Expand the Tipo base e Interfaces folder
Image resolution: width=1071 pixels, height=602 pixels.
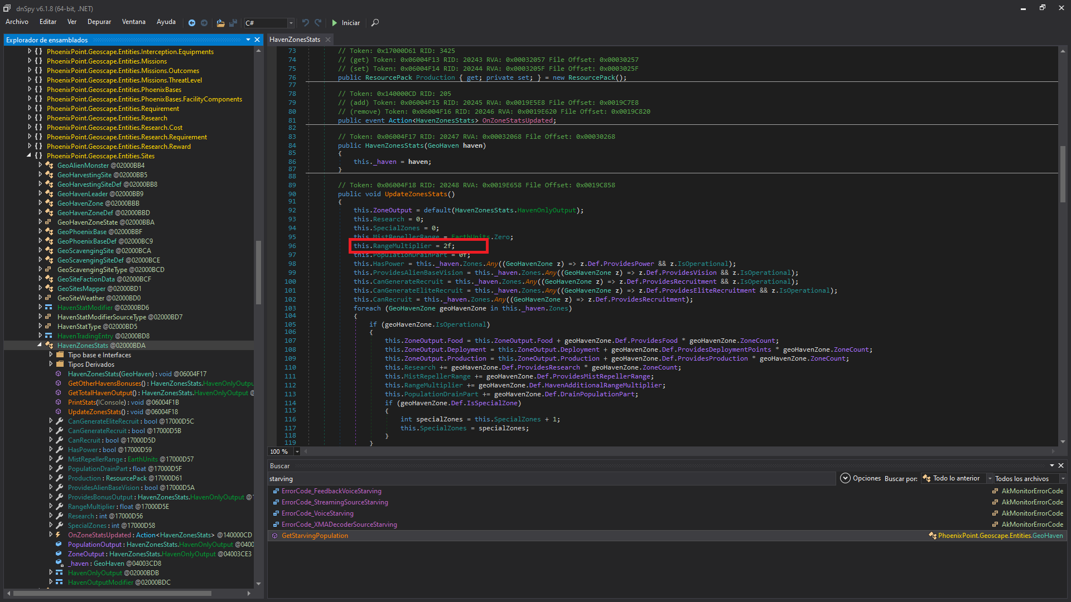click(x=50, y=355)
